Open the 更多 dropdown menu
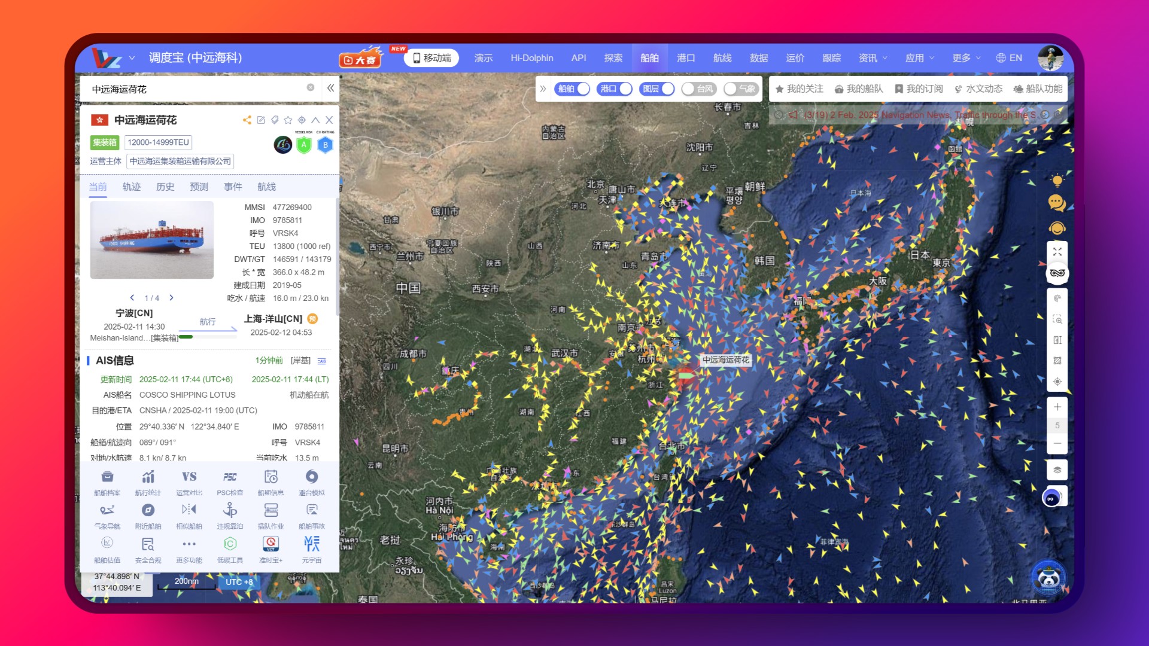 [966, 58]
